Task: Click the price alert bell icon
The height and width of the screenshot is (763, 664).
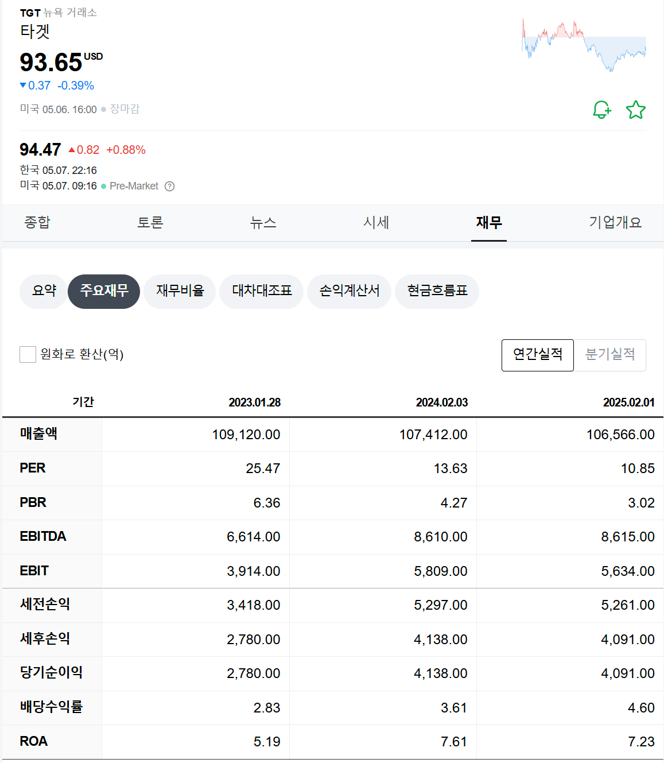Action: (602, 109)
